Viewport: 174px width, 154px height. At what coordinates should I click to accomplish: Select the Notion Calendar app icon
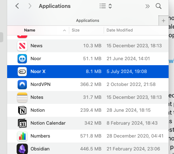(x=22, y=123)
